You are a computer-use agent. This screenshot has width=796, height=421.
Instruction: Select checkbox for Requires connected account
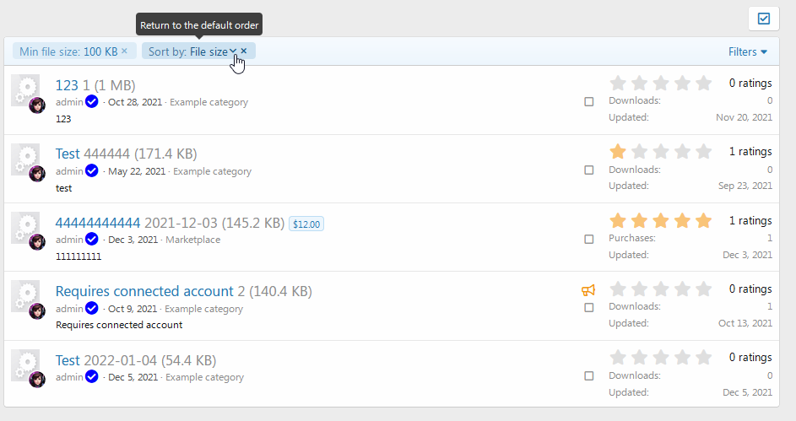[x=589, y=307]
